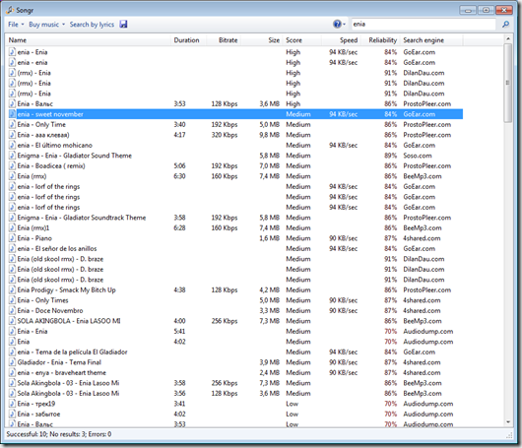Click status bar text 'Successful: 10; No results: 3; Errors: 0'
The image size is (522, 448).
coord(59,434)
